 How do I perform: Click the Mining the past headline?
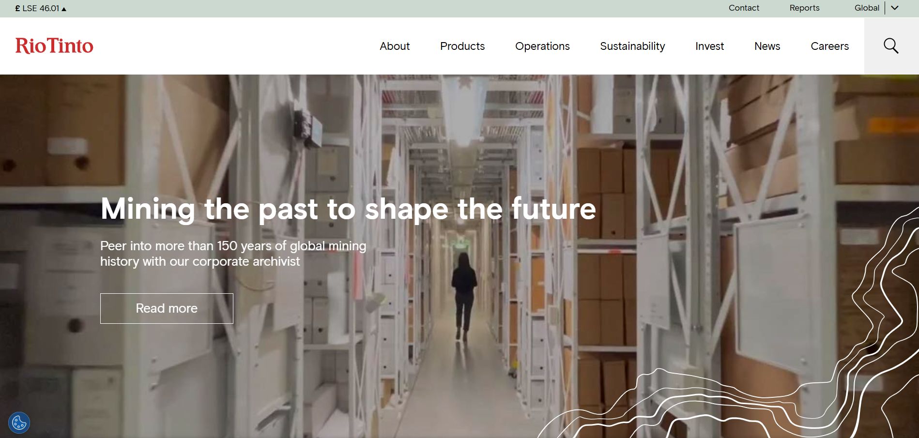pos(348,209)
